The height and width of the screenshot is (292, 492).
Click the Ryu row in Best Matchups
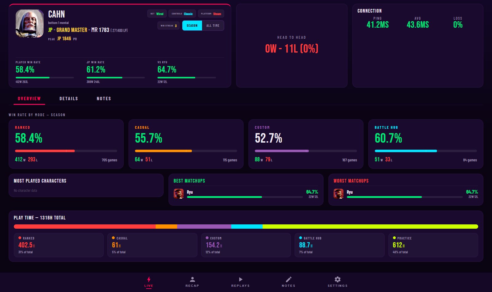246,194
